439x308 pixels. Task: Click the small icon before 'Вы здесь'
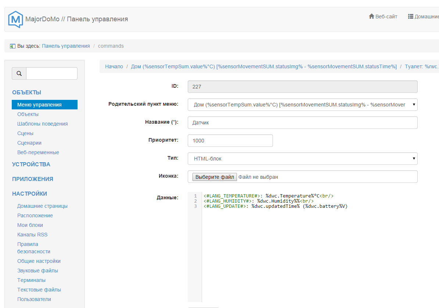12,46
